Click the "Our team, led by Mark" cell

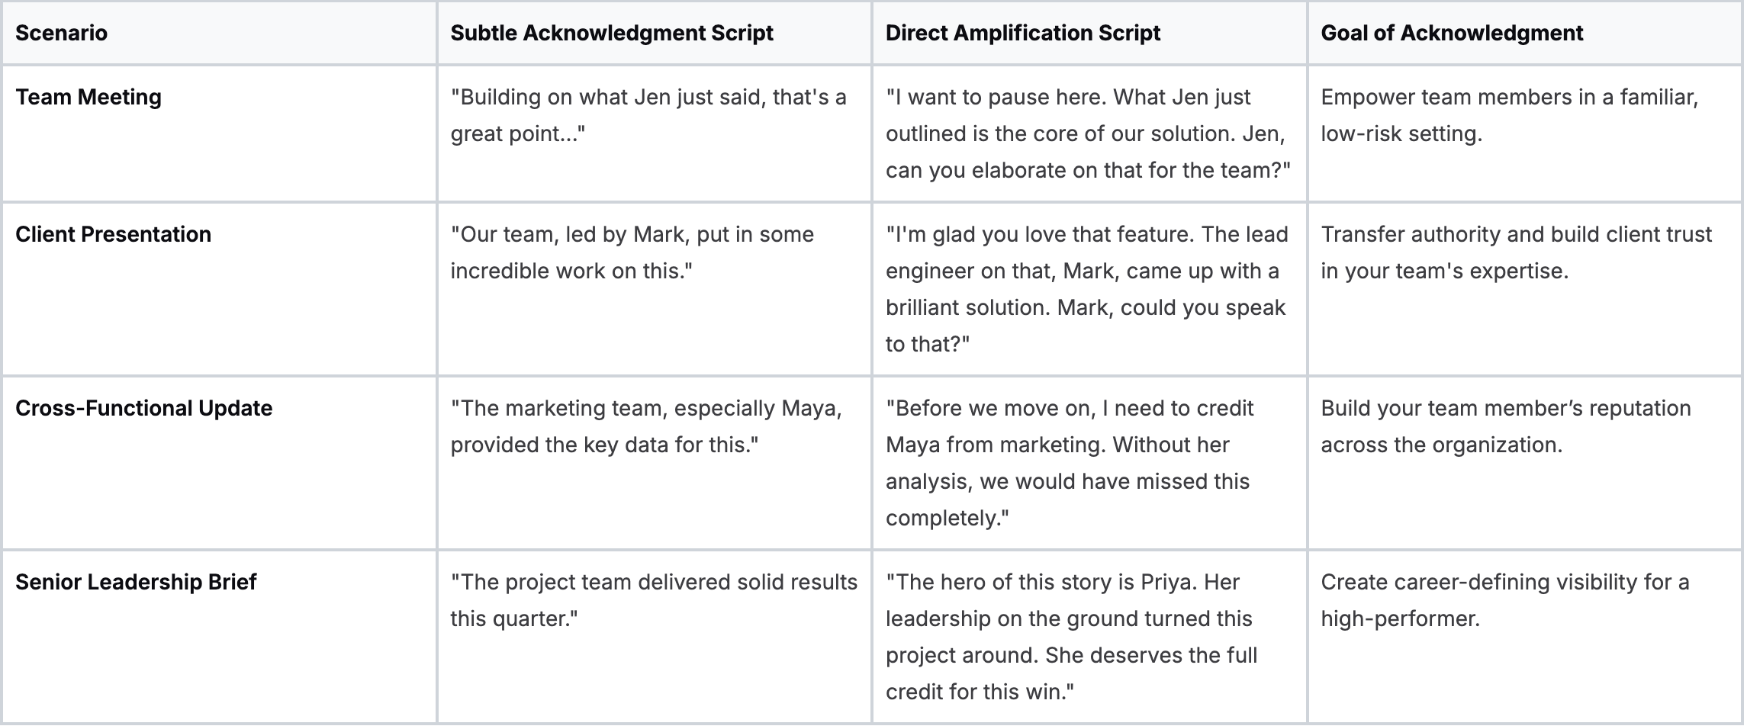[x=632, y=252]
